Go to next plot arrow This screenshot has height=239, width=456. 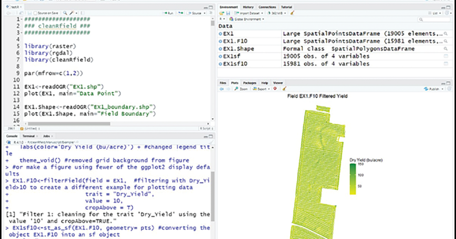click(228, 89)
